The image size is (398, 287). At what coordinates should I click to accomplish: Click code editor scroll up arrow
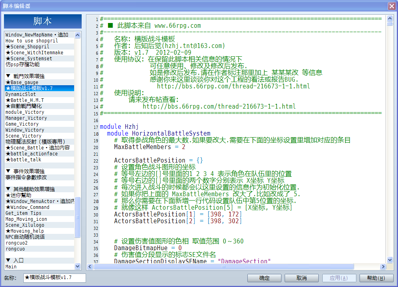tap(390, 18)
